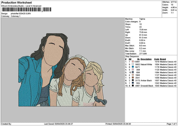Click Madeira Classic 40 in the code 1242 row
The image size is (178, 126).
168,83
